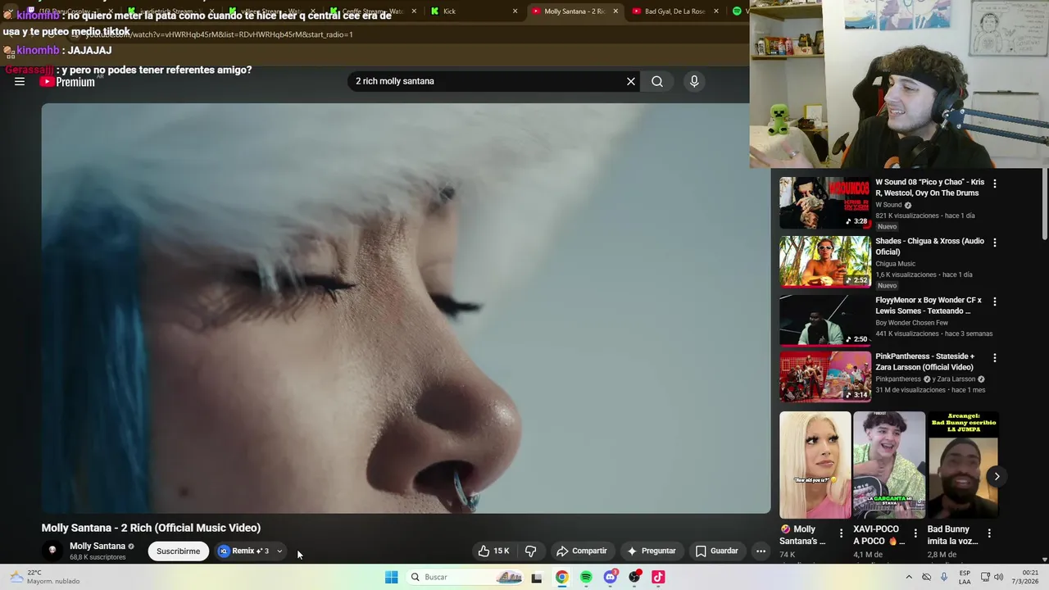Open TikTok from the taskbar
Viewport: 1049px width, 590px height.
(658, 577)
